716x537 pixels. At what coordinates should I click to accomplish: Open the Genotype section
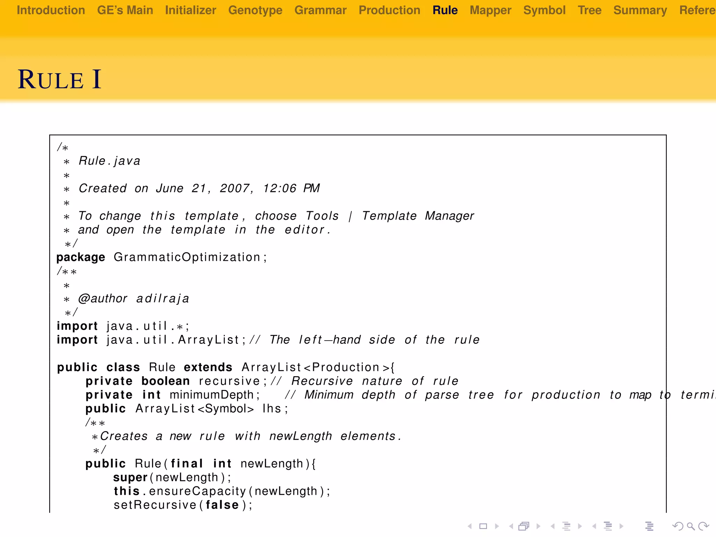tap(255, 10)
